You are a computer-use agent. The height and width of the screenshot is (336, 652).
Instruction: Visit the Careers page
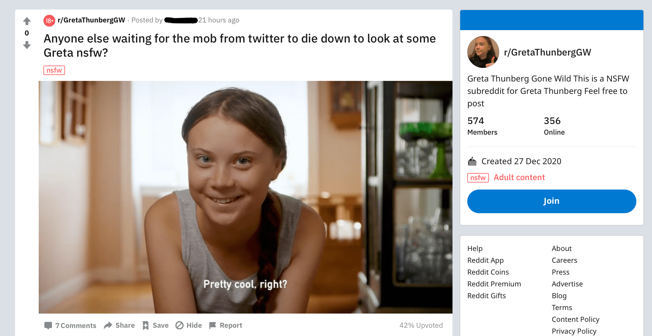564,260
